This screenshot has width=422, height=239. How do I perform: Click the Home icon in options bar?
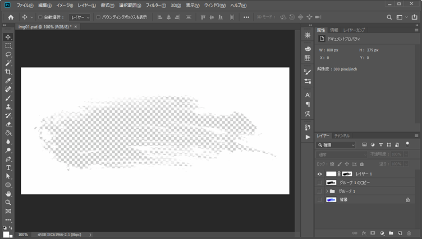(11, 17)
